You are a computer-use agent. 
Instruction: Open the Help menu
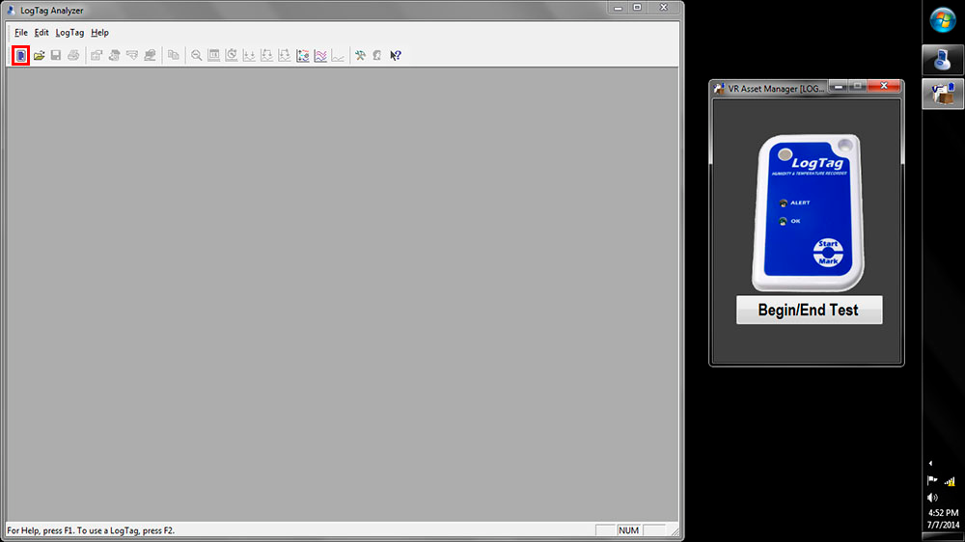(x=99, y=33)
